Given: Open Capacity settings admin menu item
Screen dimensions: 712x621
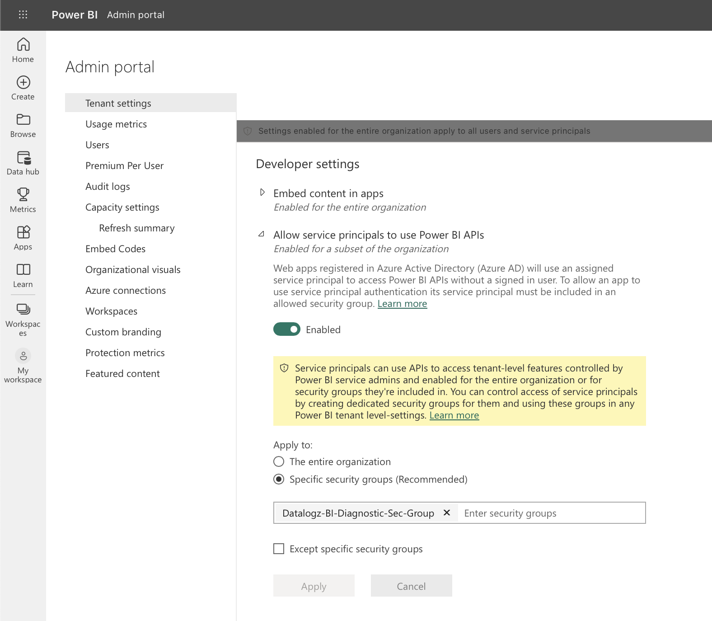Looking at the screenshot, I should 122,207.
